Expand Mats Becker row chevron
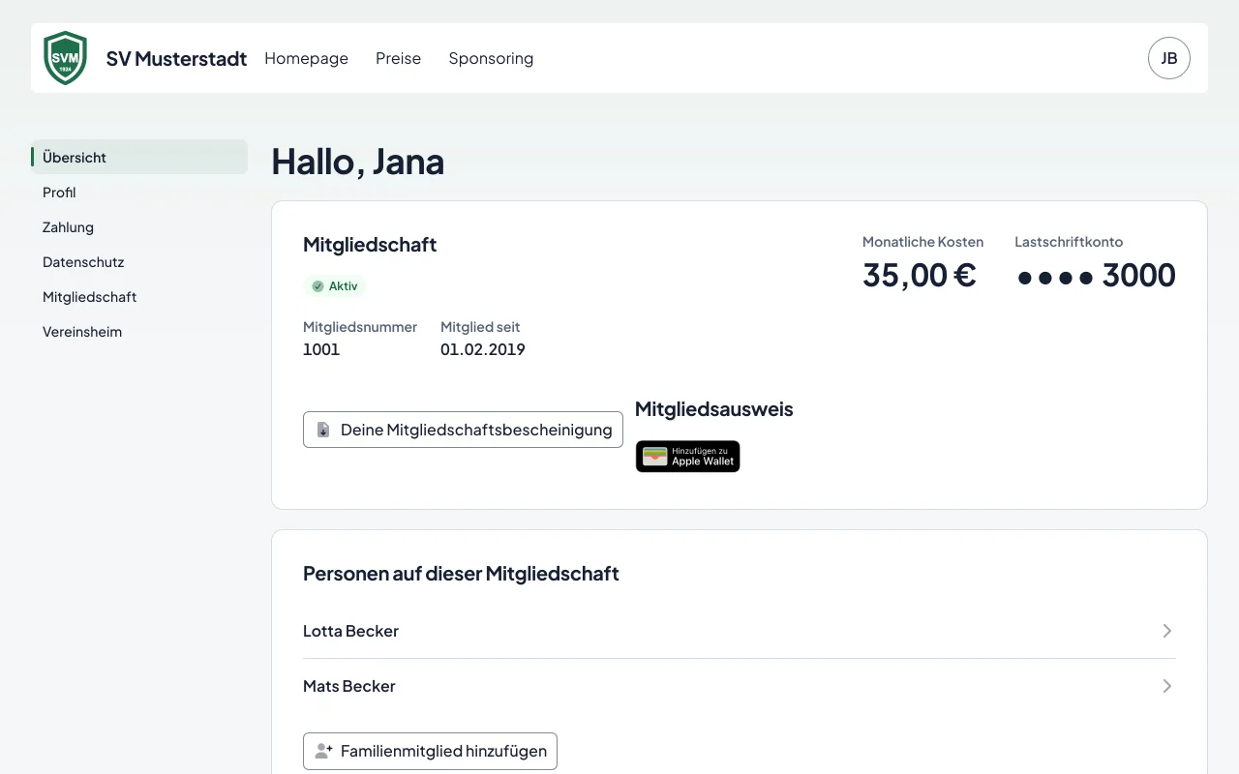Image resolution: width=1239 pixels, height=774 pixels. coord(1167,686)
